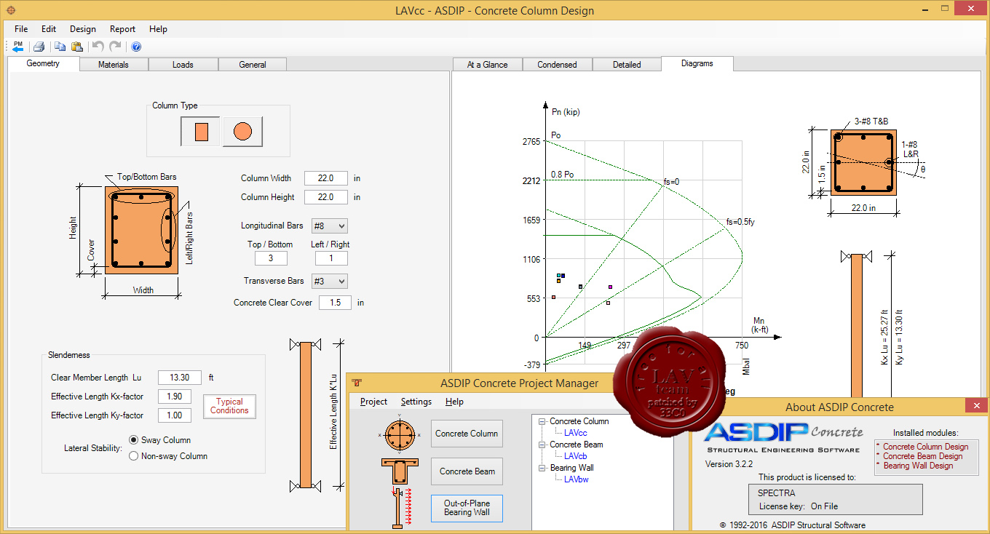Viewport: 990px width, 534px height.
Task: Open the Edit menu
Action: [49, 29]
